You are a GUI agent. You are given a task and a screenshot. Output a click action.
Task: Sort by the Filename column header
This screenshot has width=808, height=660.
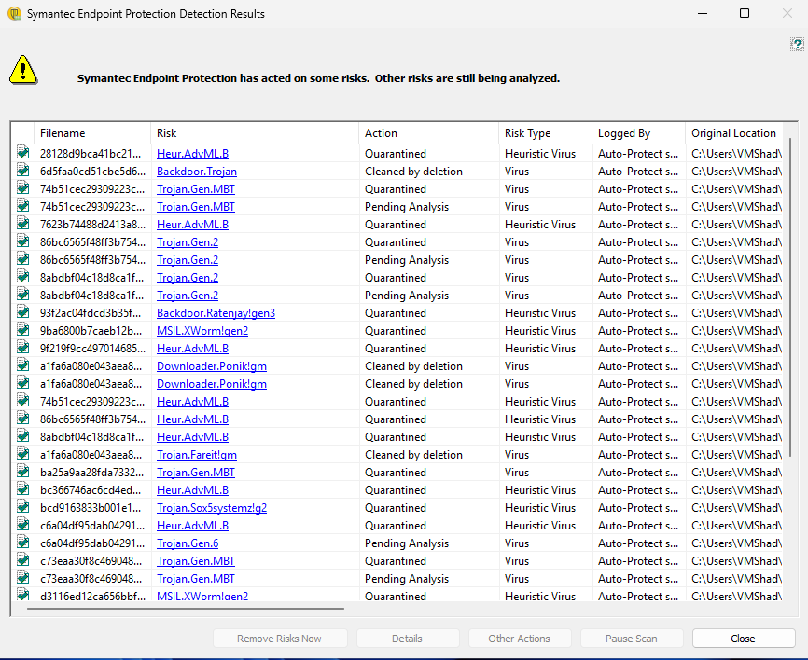pos(92,133)
